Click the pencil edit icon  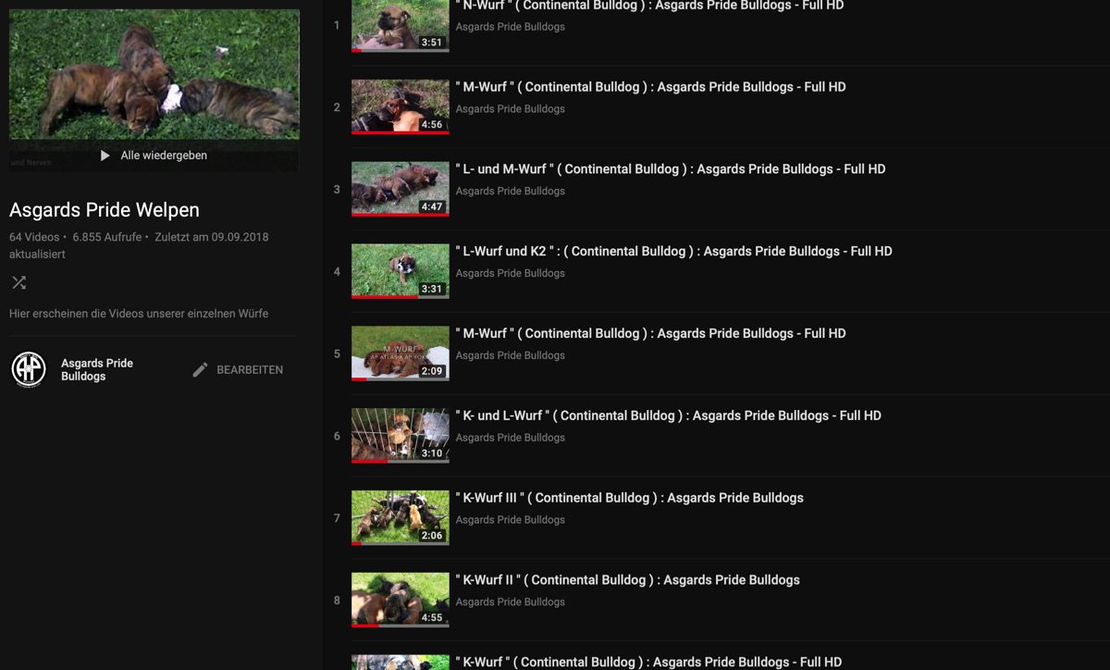click(x=200, y=370)
